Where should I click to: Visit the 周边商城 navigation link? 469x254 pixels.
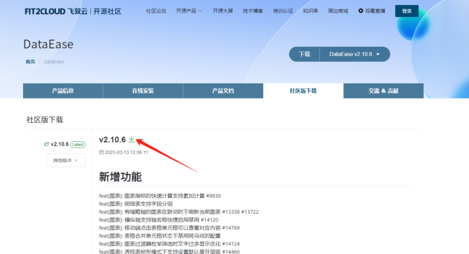click(x=338, y=11)
